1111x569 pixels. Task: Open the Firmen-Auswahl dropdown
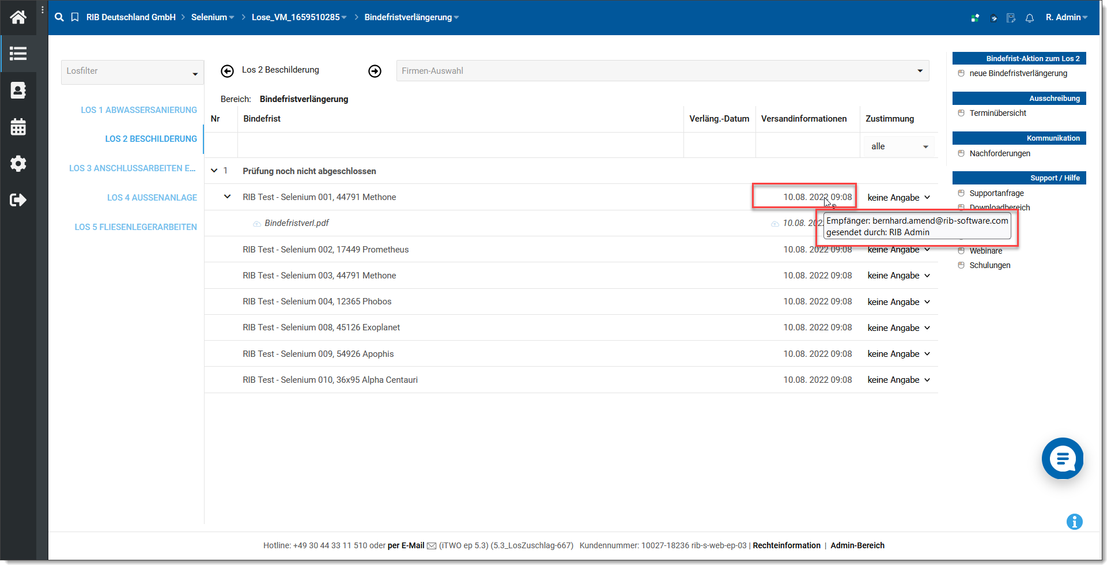point(663,71)
